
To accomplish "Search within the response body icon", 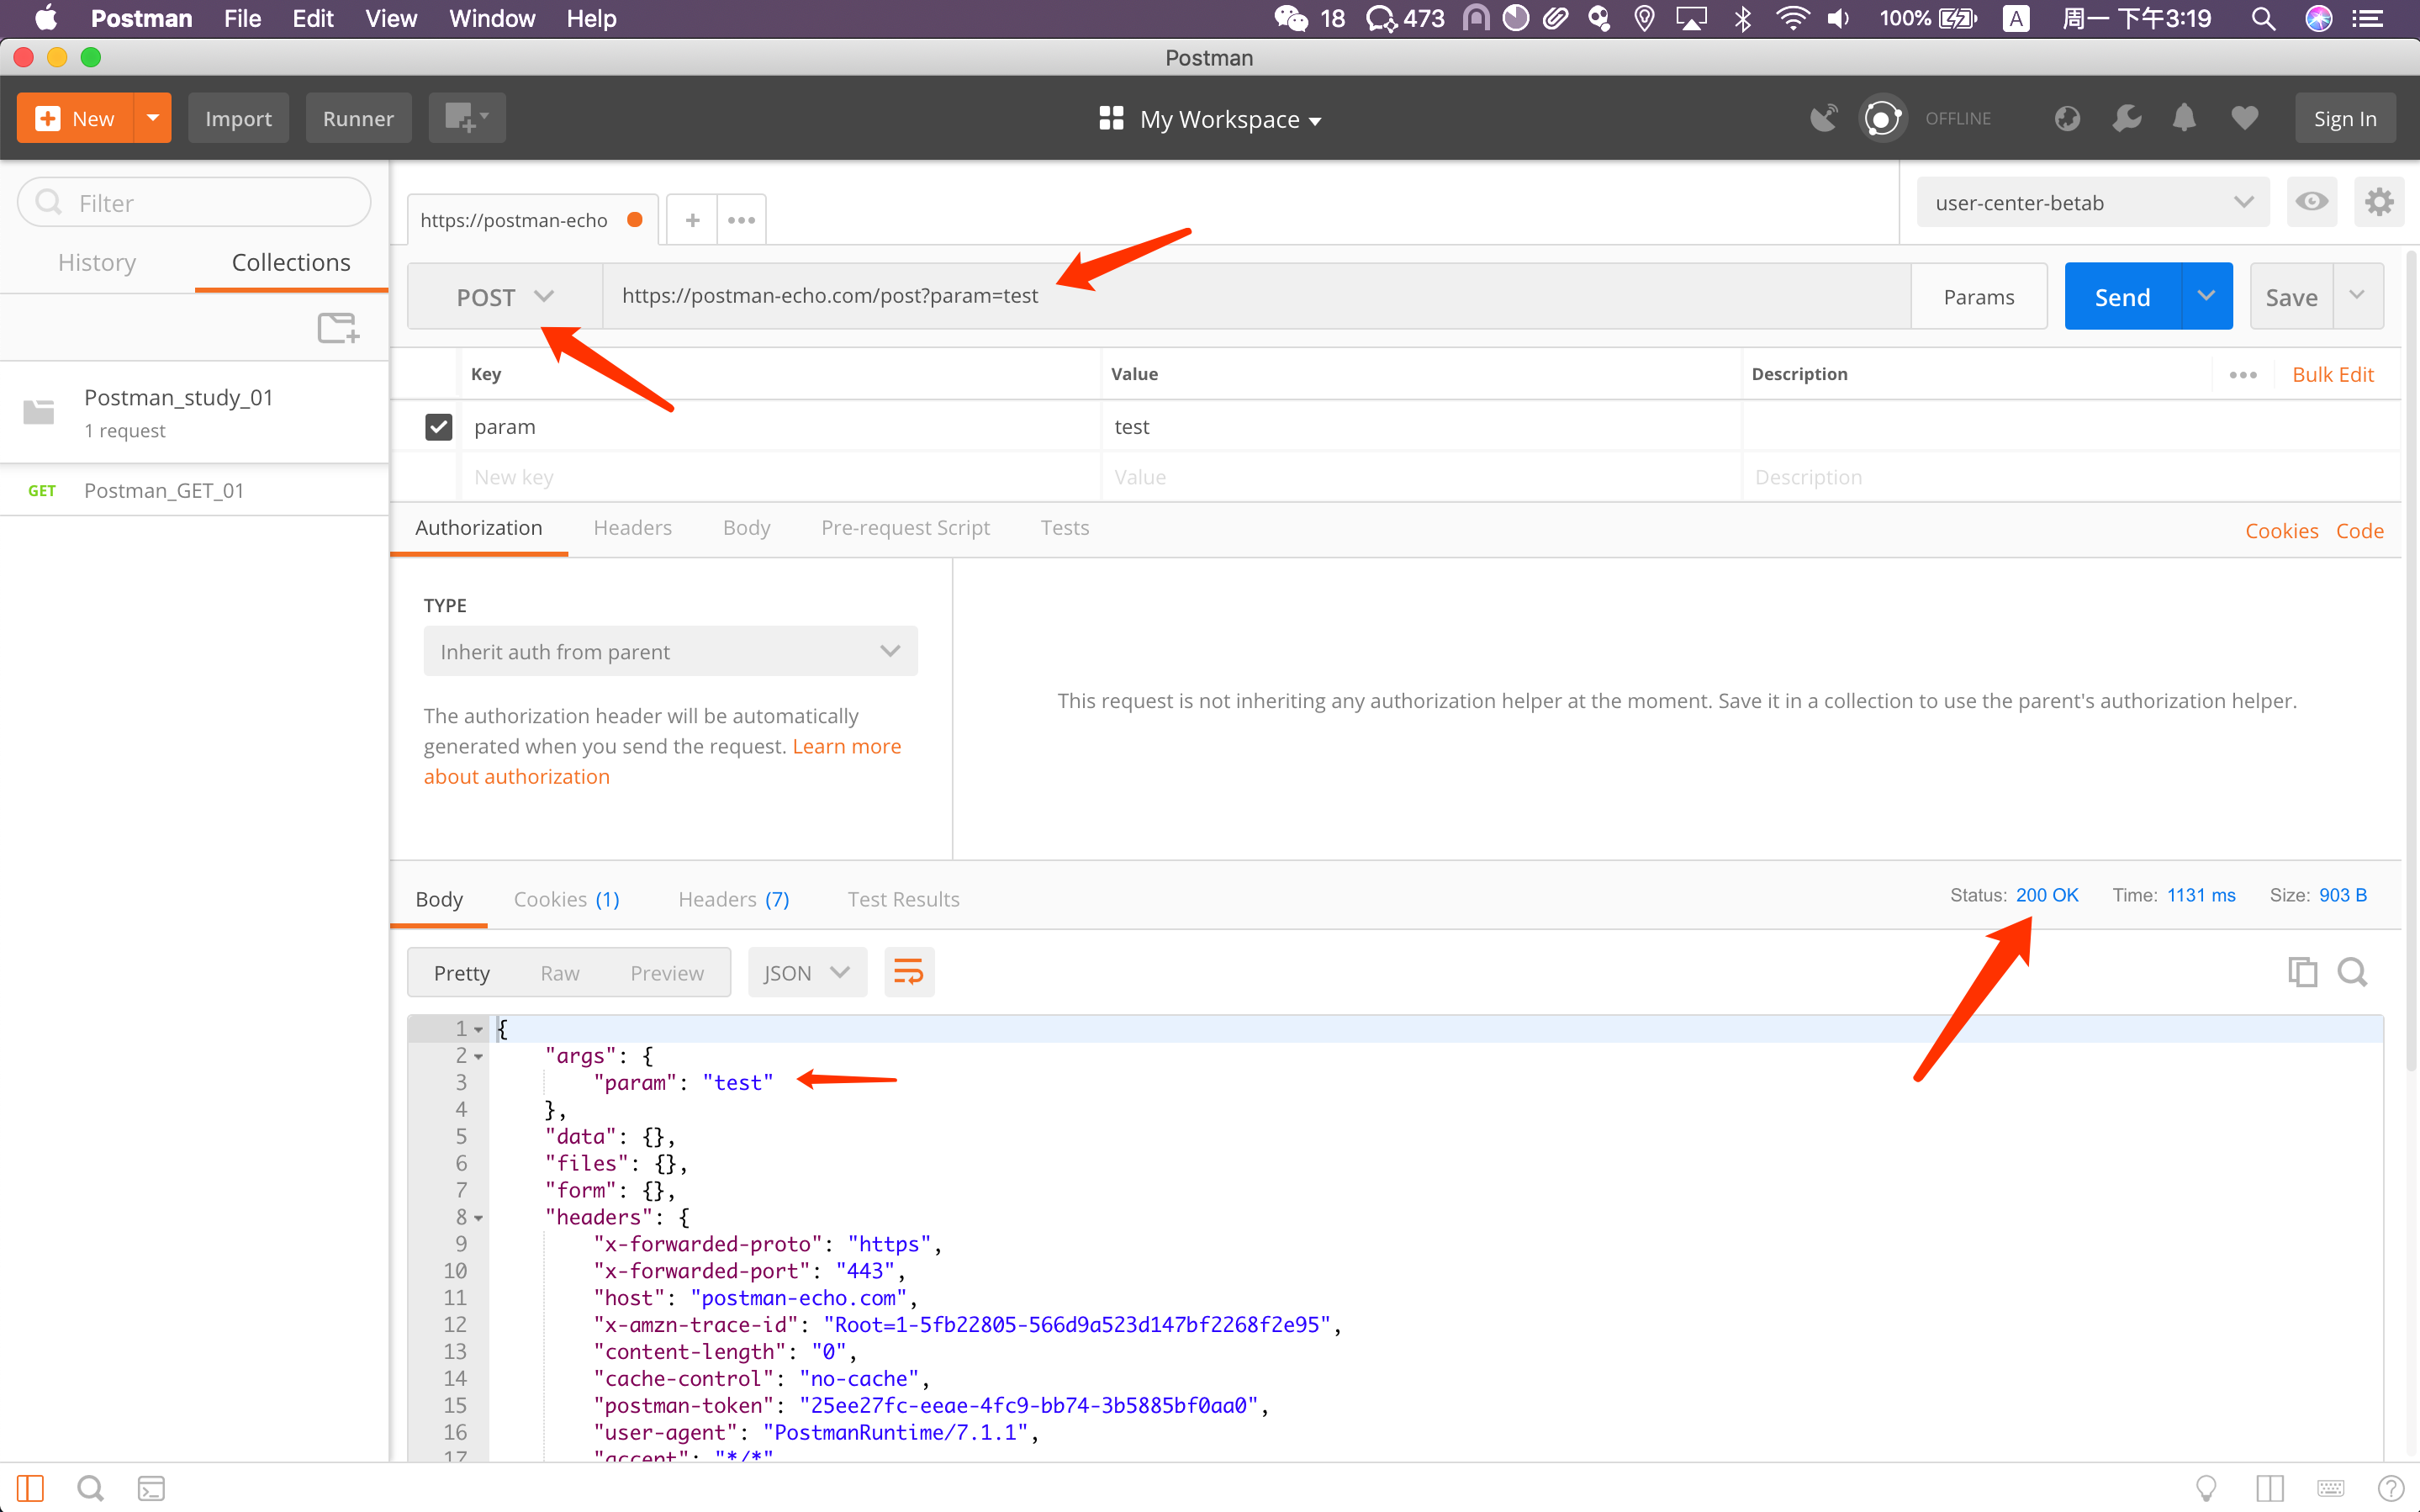I will coord(2352,972).
